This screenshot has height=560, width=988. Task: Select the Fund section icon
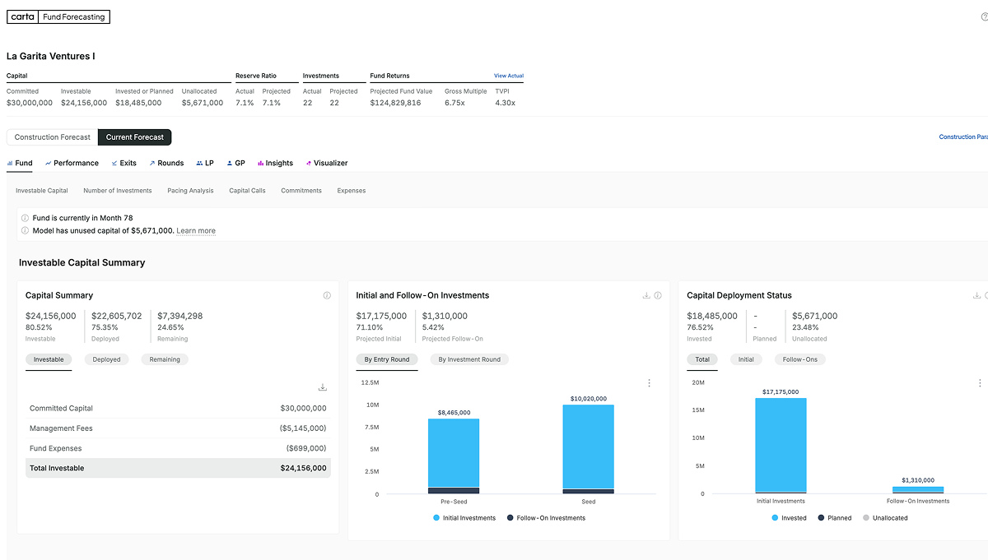coord(9,163)
